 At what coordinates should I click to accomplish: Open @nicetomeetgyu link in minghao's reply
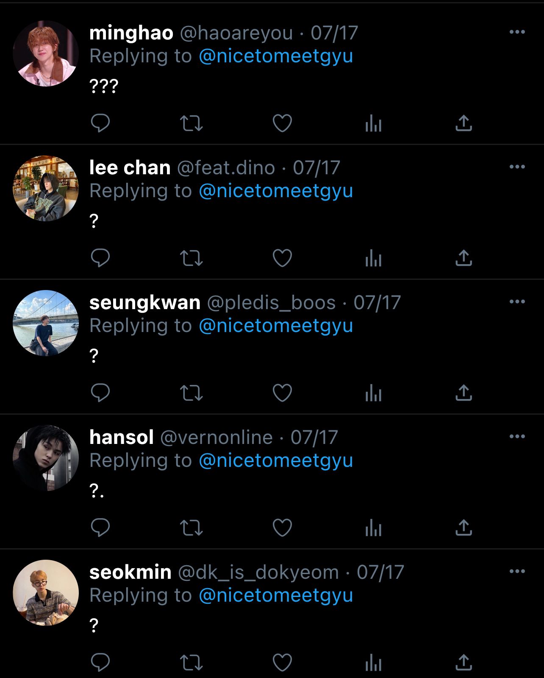[276, 56]
